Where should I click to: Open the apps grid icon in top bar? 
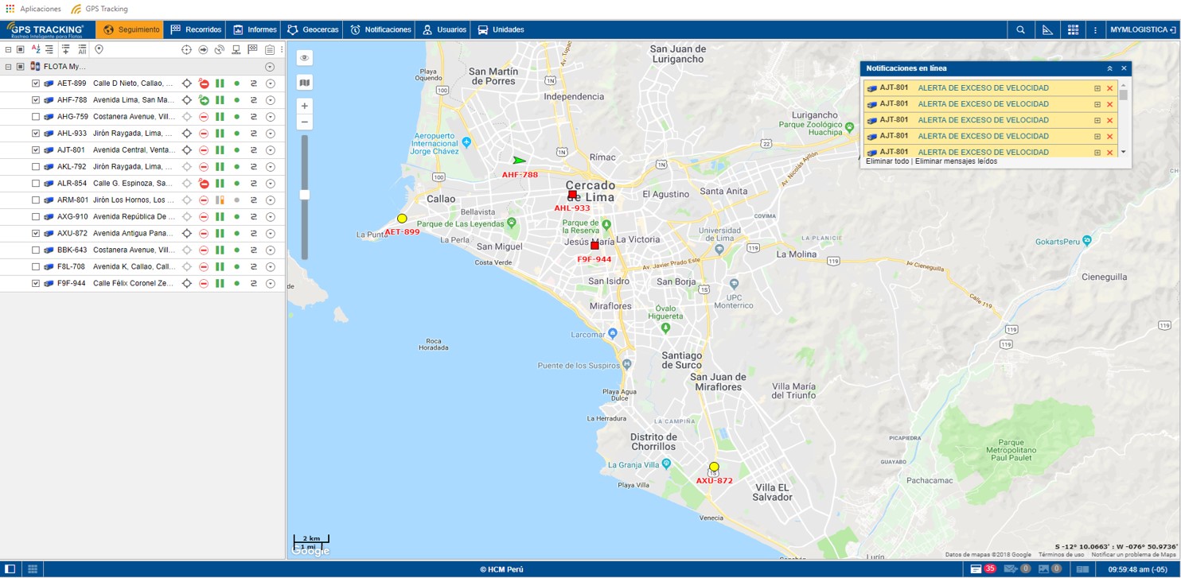1073,30
